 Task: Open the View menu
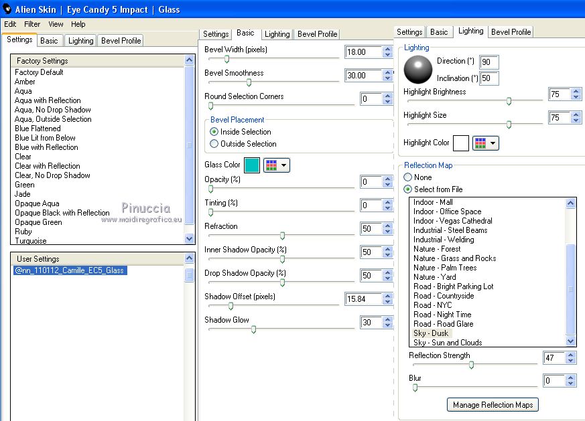pyautogui.click(x=56, y=24)
